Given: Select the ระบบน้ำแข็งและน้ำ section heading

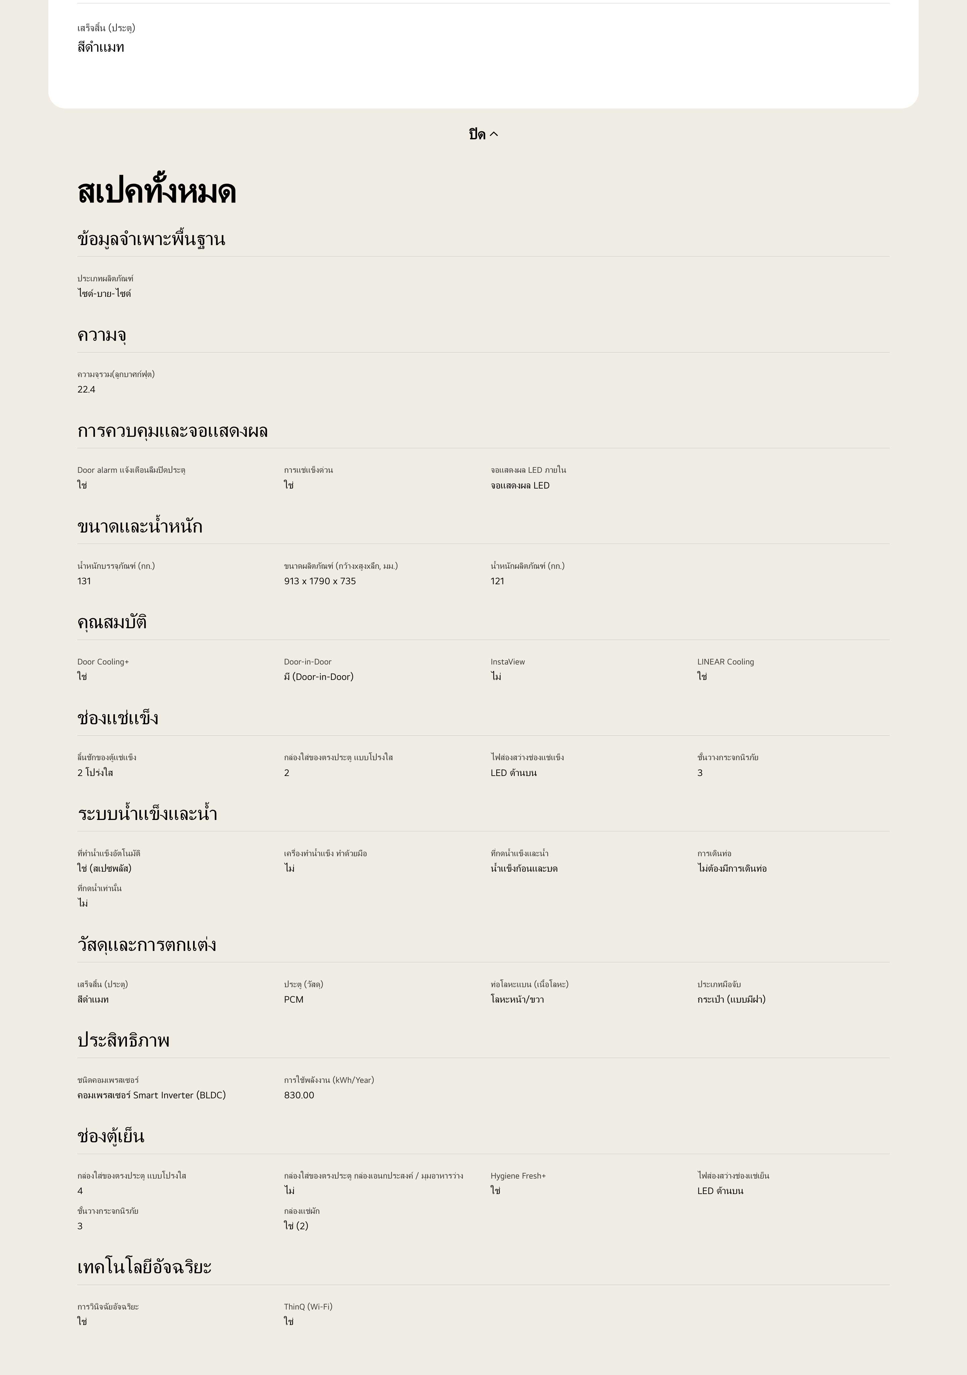Looking at the screenshot, I should (x=147, y=814).
